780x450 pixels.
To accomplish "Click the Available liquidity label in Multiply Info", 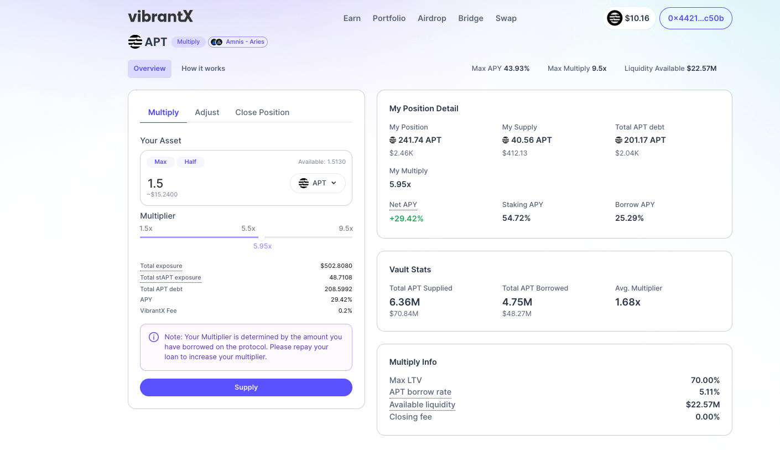I will pos(422,405).
